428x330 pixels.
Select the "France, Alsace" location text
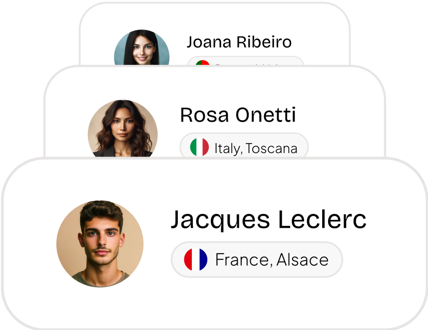pos(272,260)
